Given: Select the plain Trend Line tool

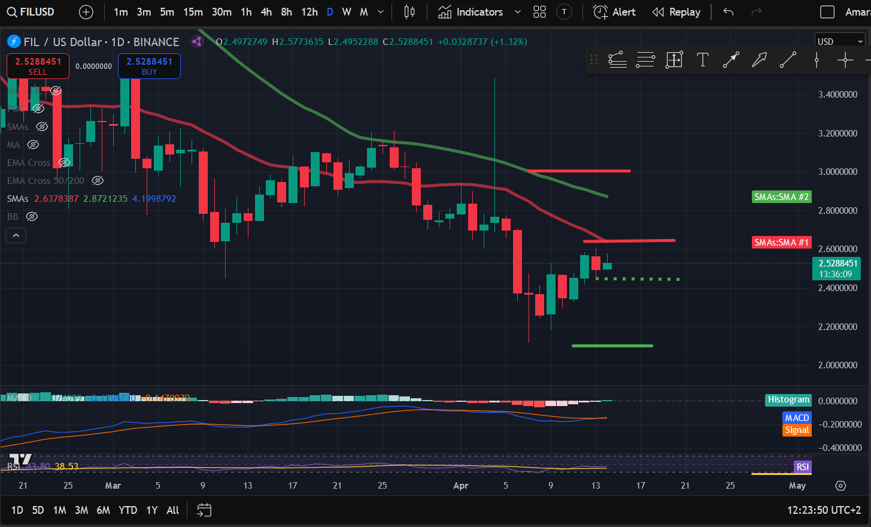Looking at the screenshot, I should point(788,60).
